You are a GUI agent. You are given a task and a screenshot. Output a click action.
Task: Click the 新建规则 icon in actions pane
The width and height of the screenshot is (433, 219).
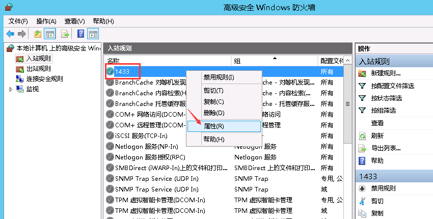point(363,73)
